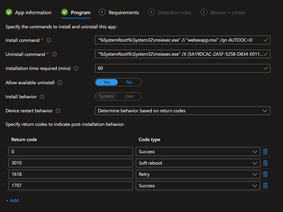Click the + Add return code link
The width and height of the screenshot is (283, 212).
[12, 200]
